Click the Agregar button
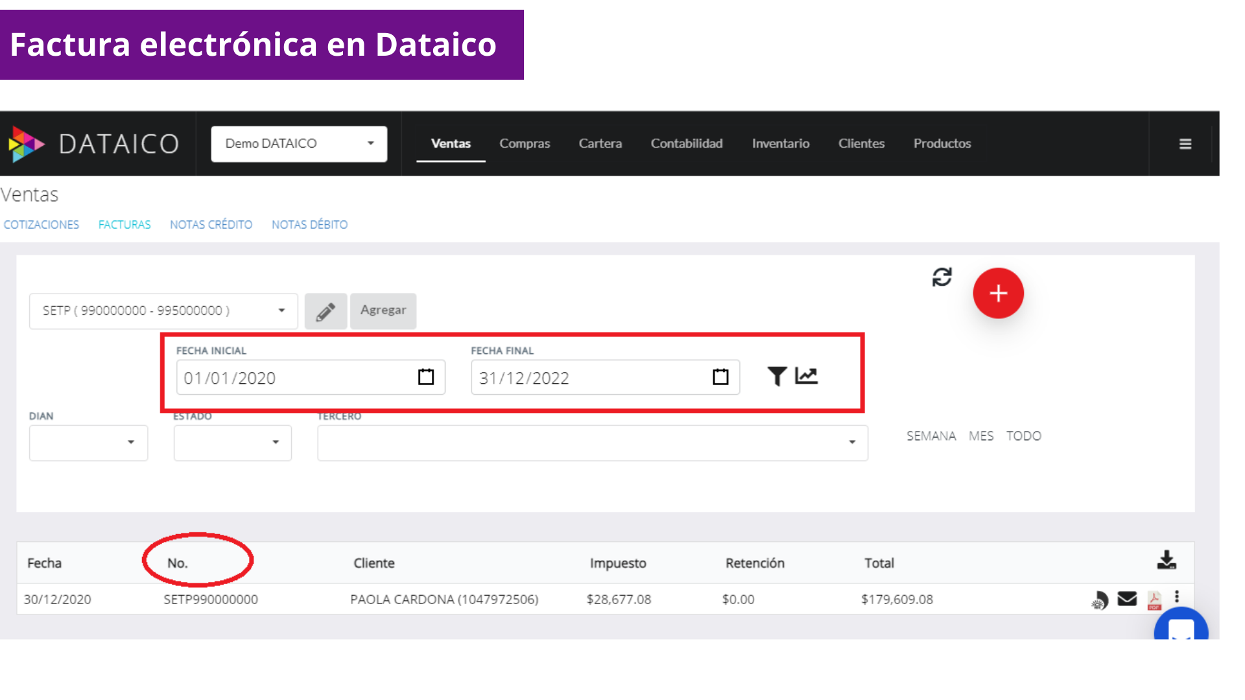Image resolution: width=1245 pixels, height=700 pixels. (x=383, y=311)
